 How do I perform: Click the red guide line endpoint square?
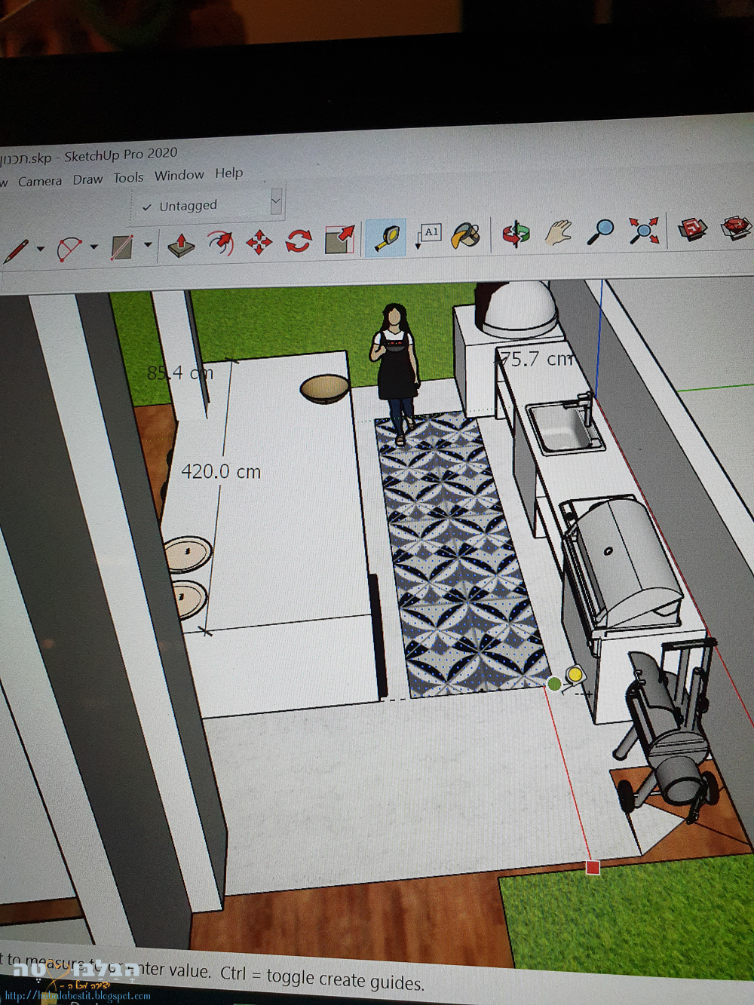tap(593, 868)
